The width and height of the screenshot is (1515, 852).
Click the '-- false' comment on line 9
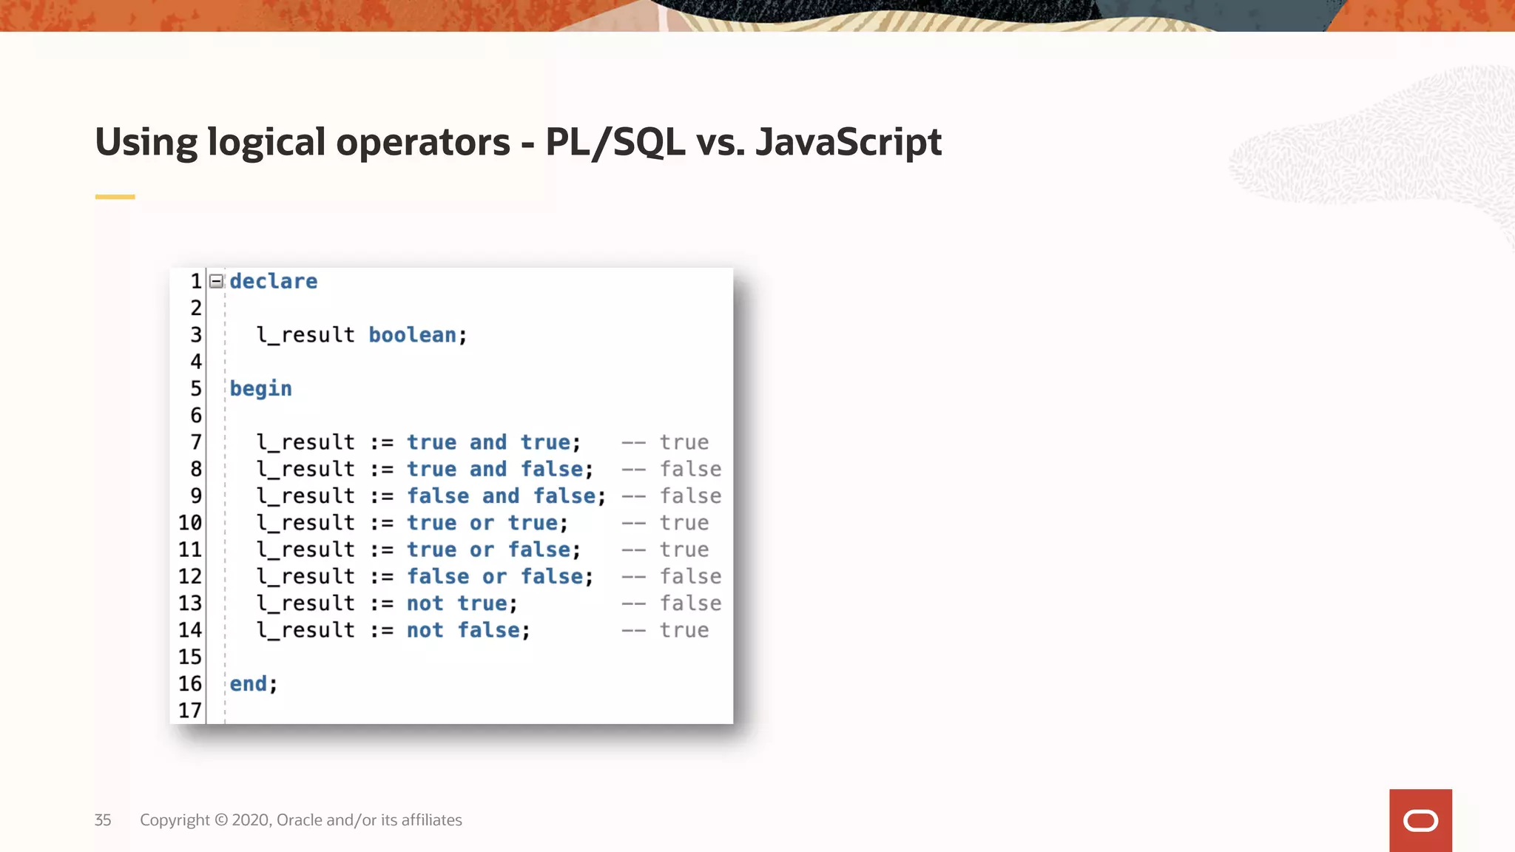671,496
